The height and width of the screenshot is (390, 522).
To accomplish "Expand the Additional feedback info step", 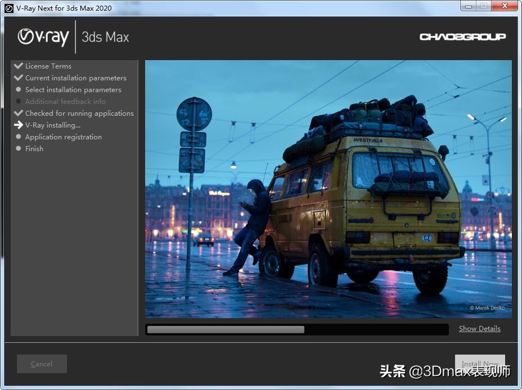I will tap(65, 101).
